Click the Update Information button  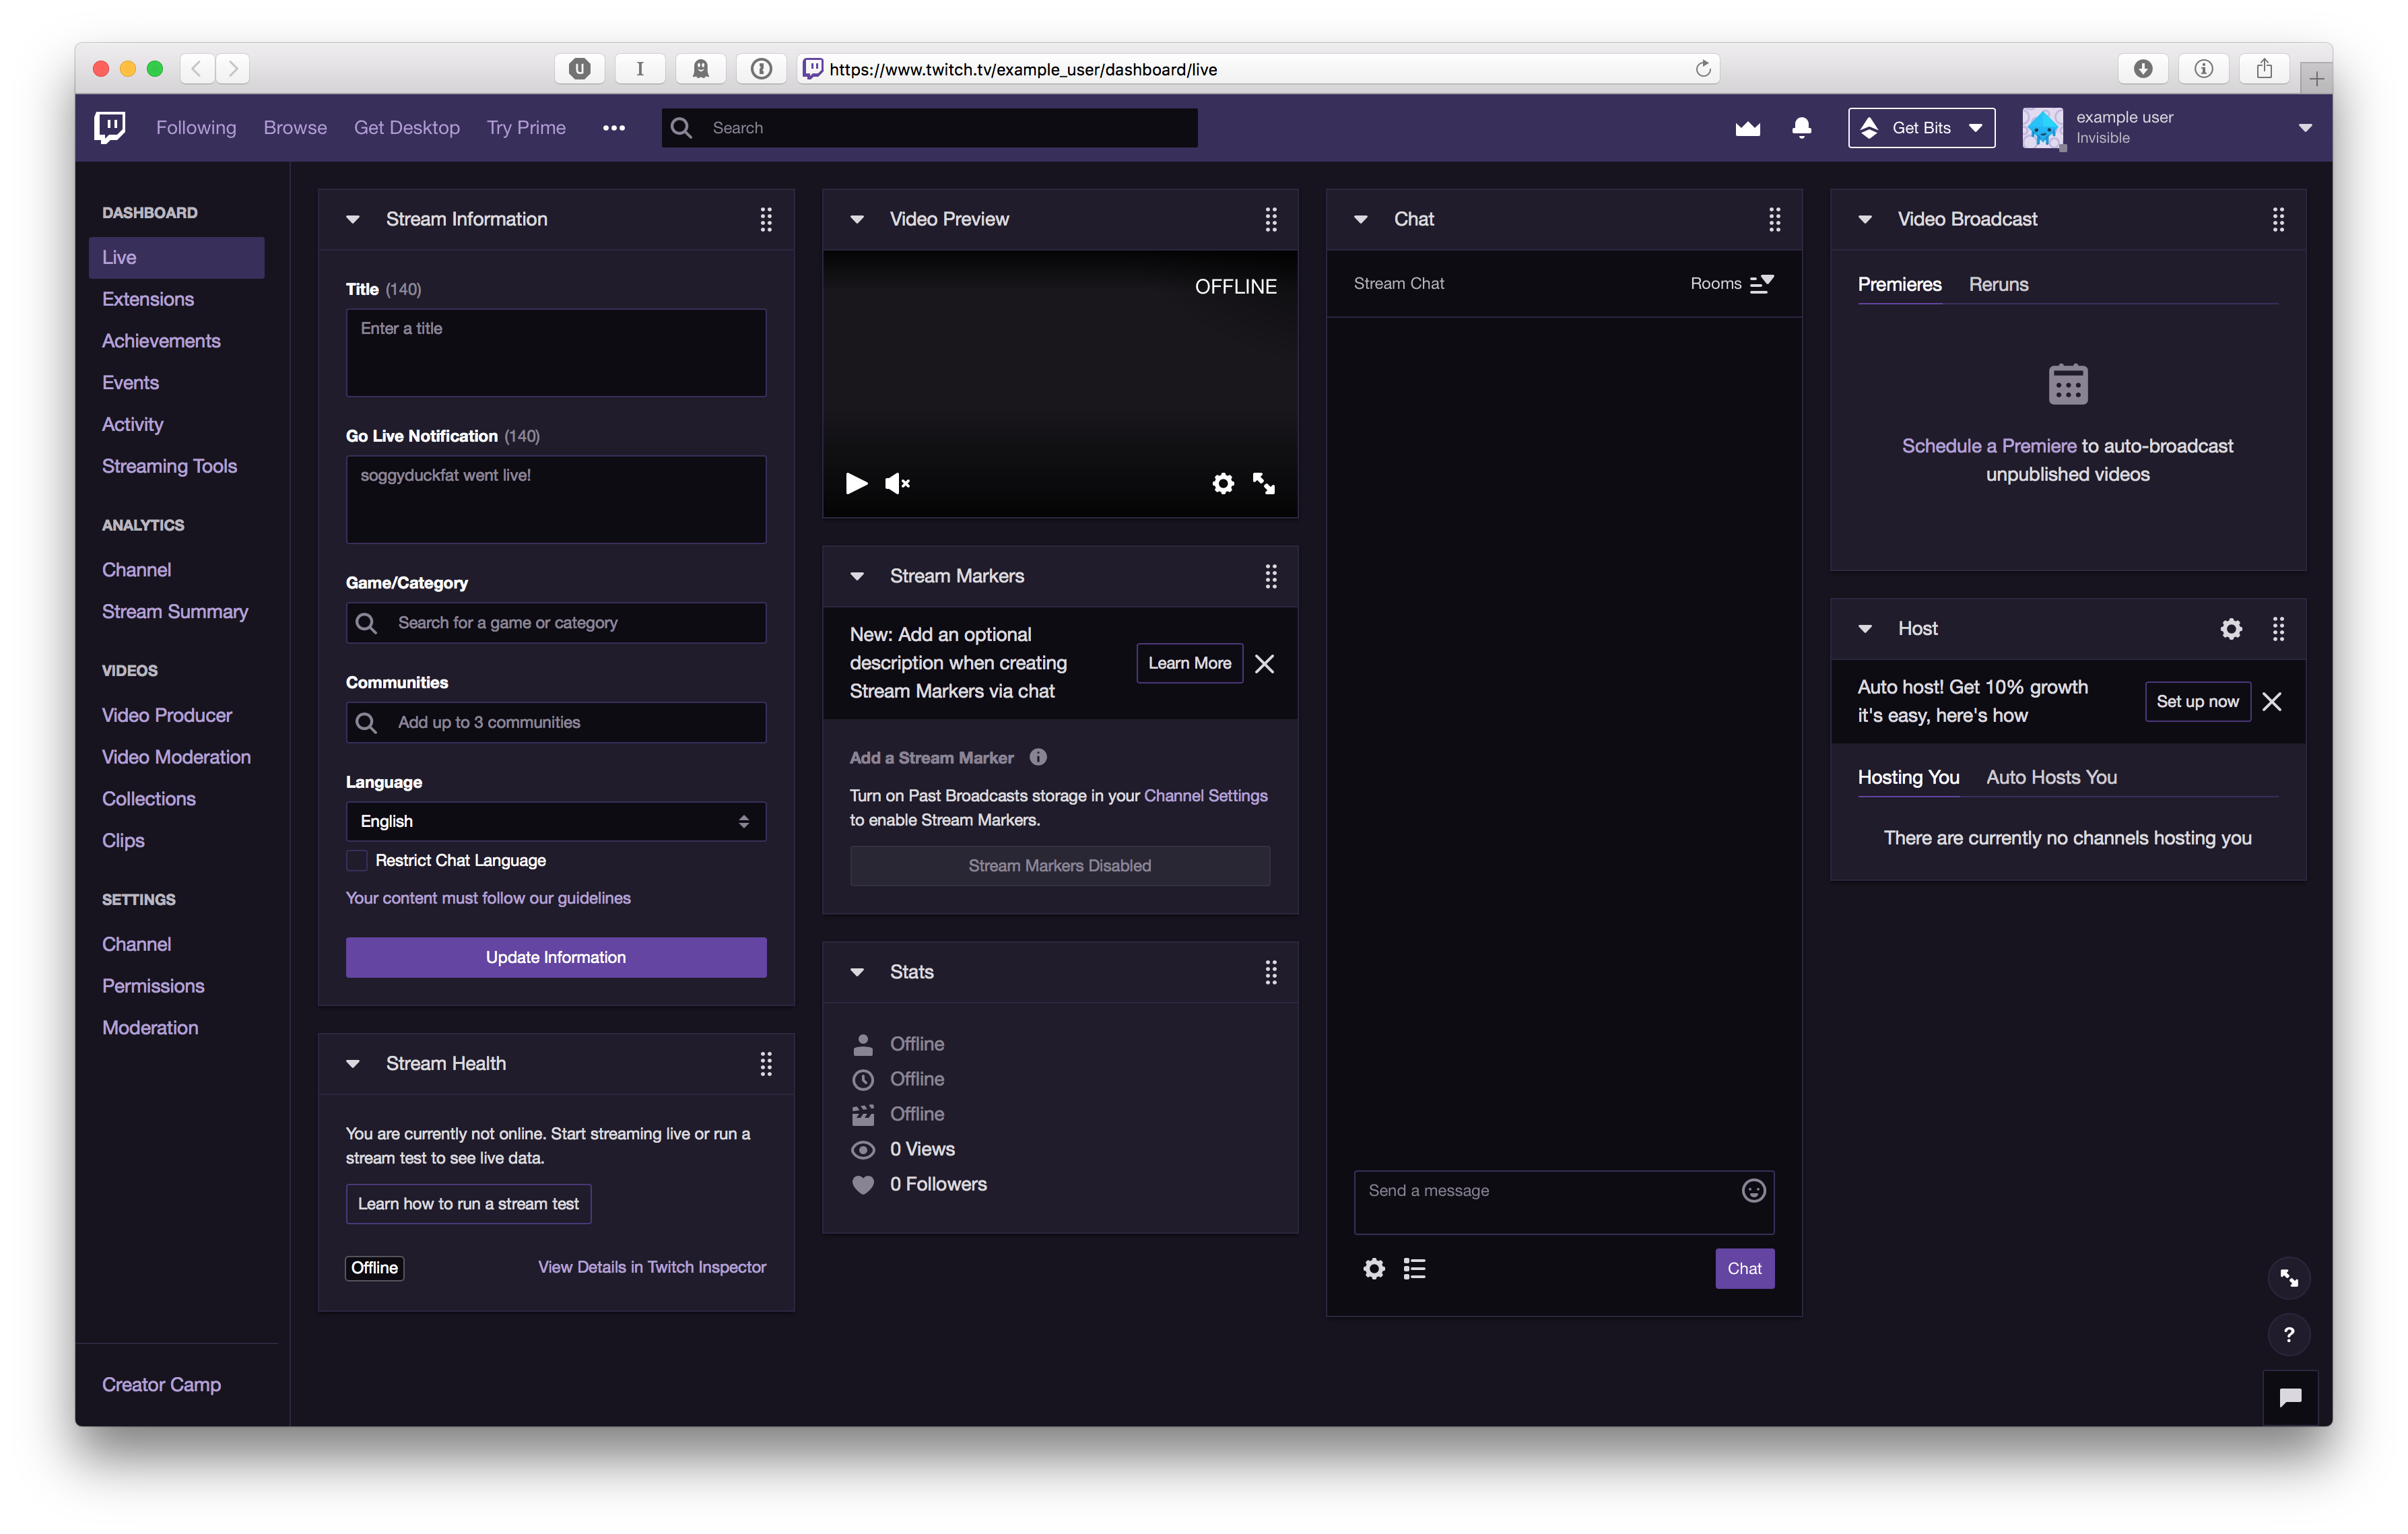coord(555,956)
